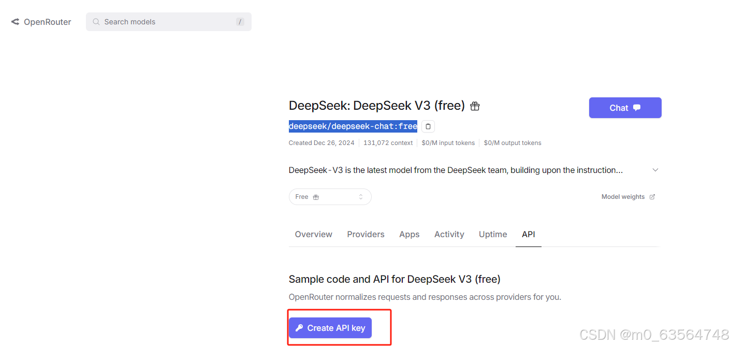
Task: Switch to the Overview tab
Action: (314, 235)
